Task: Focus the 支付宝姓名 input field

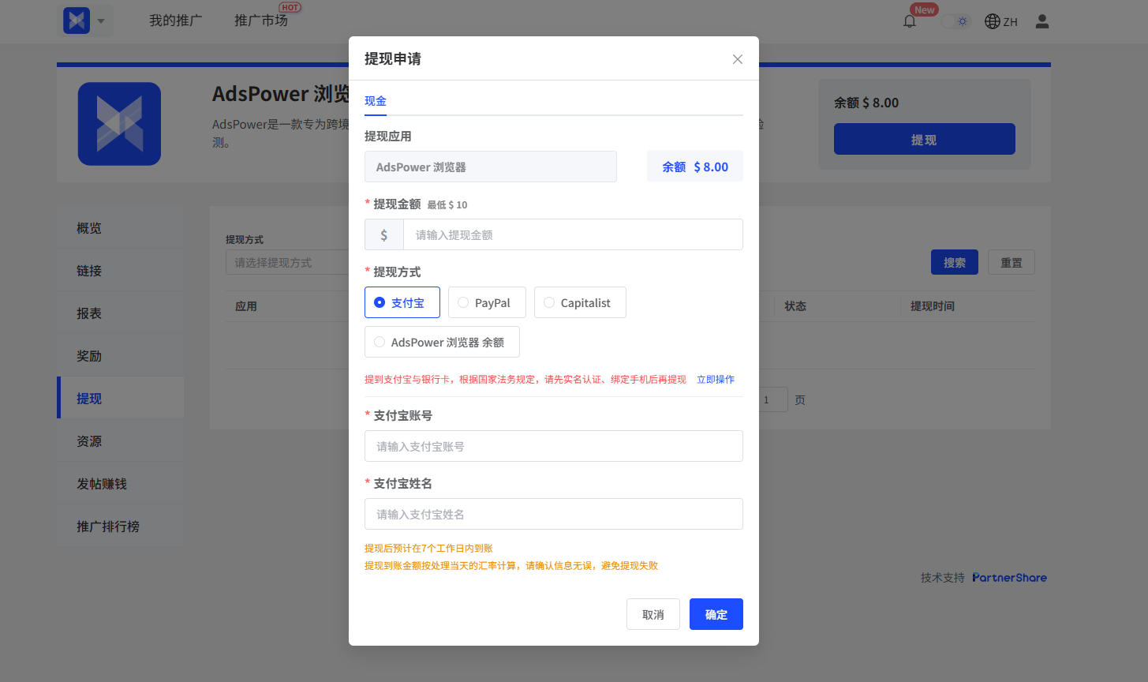Action: tap(554, 514)
